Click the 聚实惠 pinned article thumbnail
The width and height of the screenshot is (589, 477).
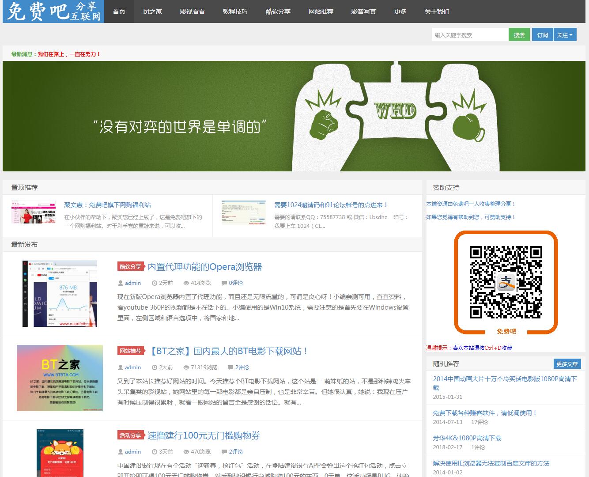(34, 212)
